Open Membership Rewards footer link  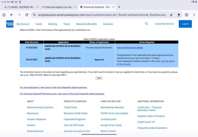(112, 107)
